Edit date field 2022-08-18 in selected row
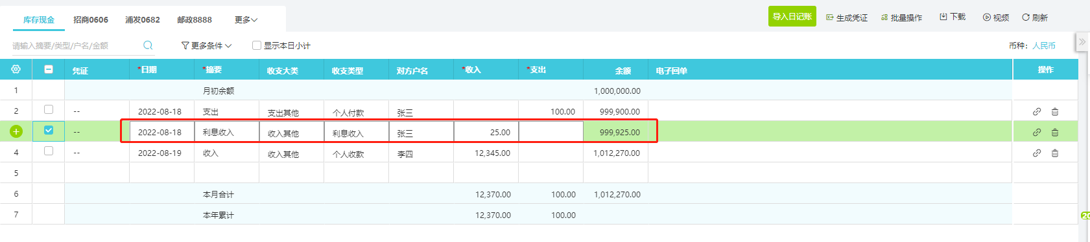The height and width of the screenshot is (242, 1090). 162,132
